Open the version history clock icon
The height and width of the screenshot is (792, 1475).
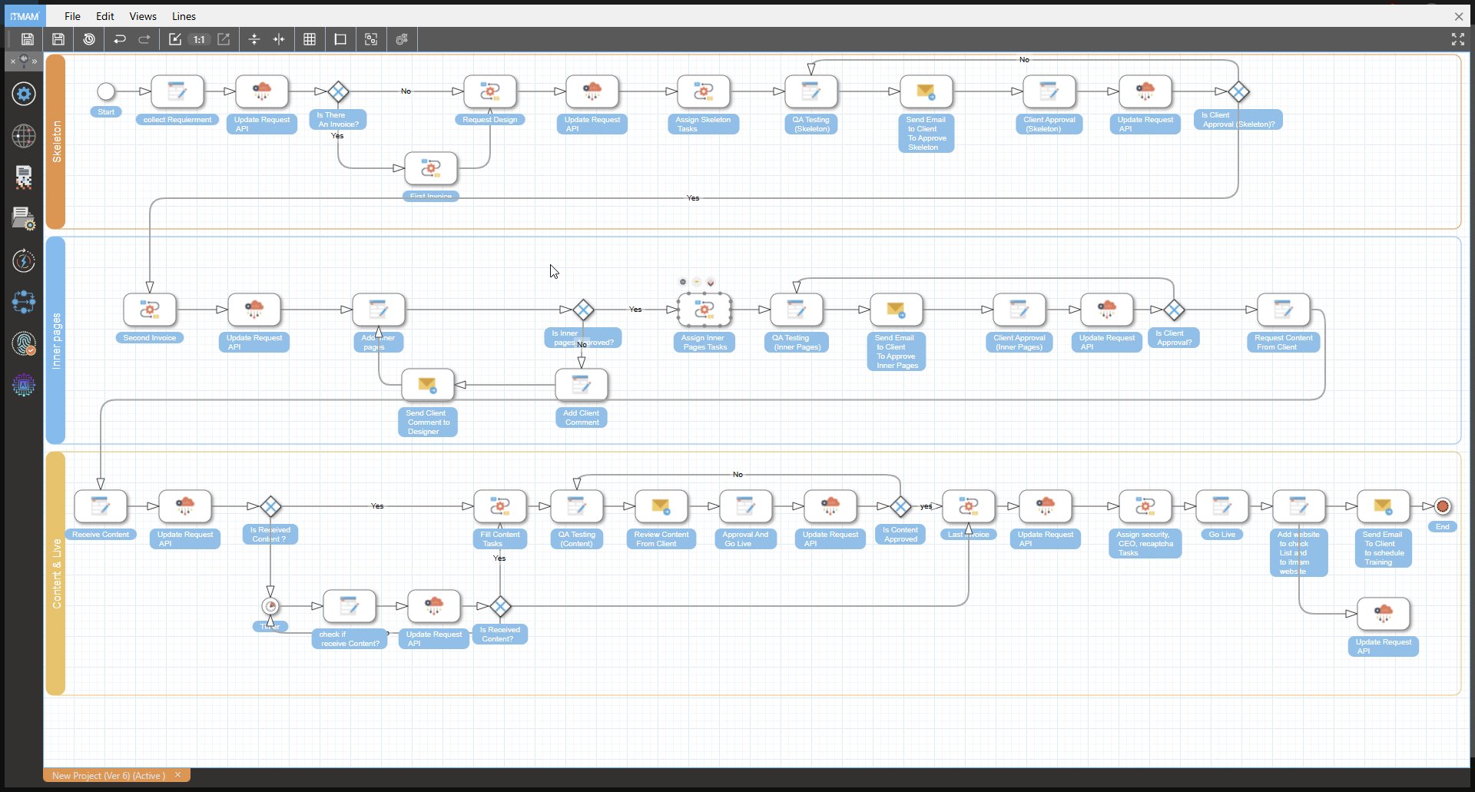coord(89,39)
